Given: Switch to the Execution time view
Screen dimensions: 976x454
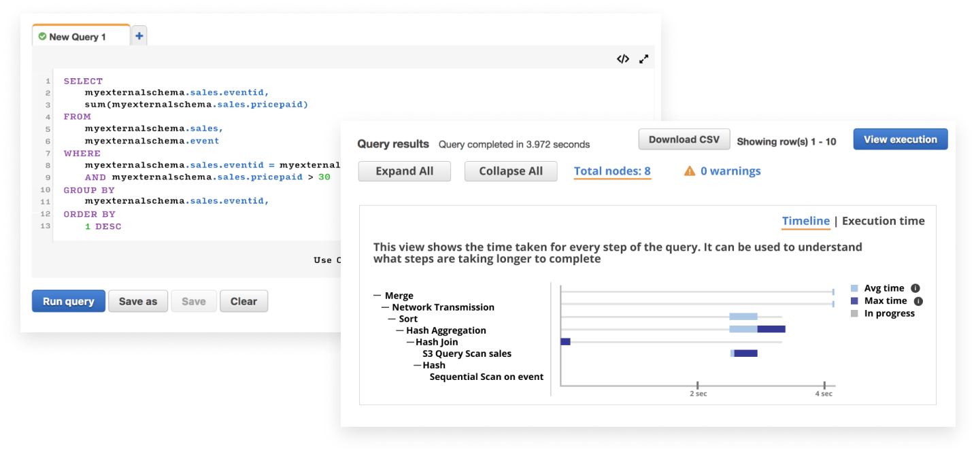Looking at the screenshot, I should point(883,221).
